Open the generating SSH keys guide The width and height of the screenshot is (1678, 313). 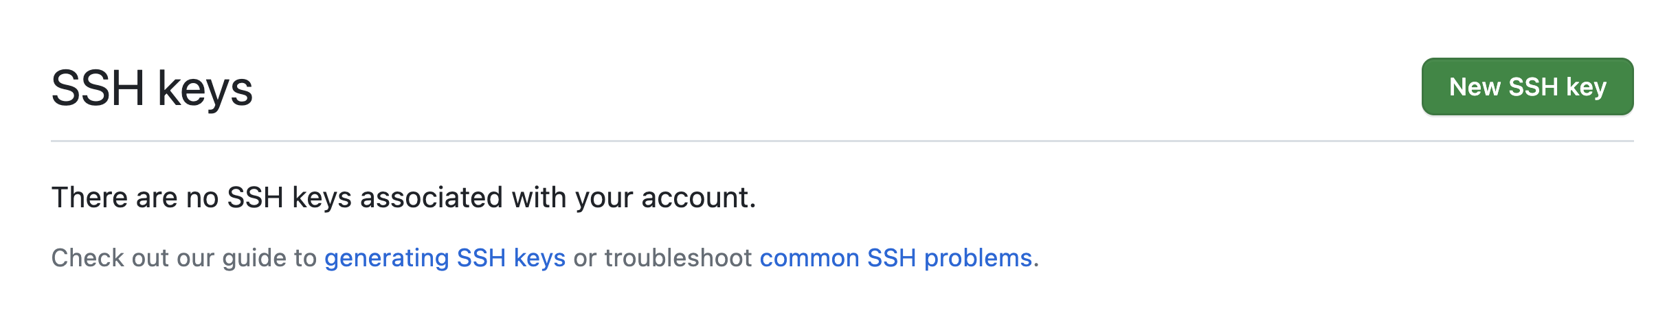pos(445,258)
